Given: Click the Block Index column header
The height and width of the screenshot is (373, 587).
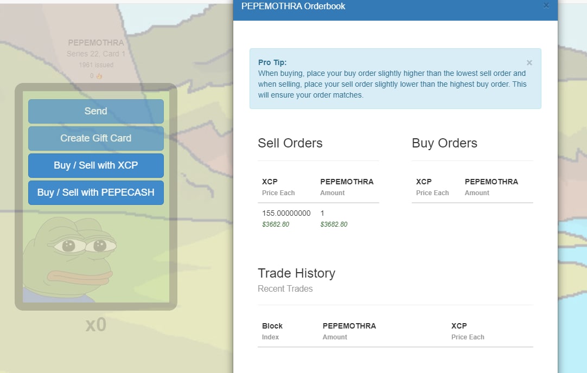Looking at the screenshot, I should tap(272, 331).
